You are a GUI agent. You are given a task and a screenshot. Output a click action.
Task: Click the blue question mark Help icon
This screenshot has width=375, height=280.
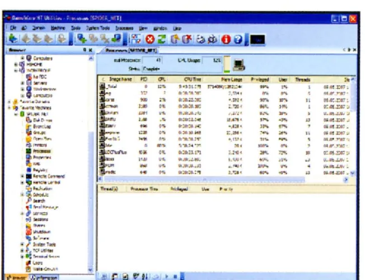(238, 39)
